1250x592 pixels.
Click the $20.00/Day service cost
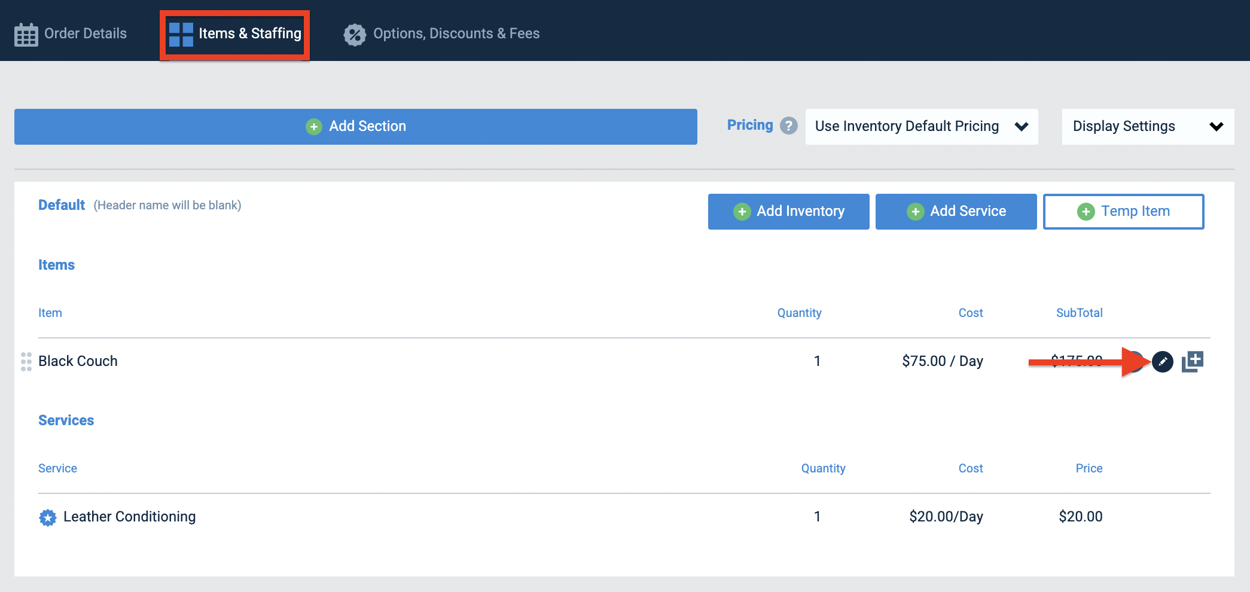pos(946,517)
